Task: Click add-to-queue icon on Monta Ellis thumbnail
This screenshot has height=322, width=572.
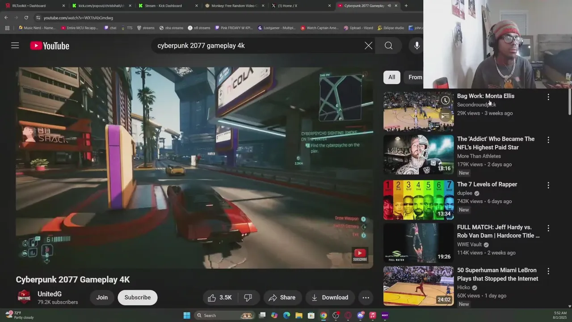Action: tap(445, 116)
